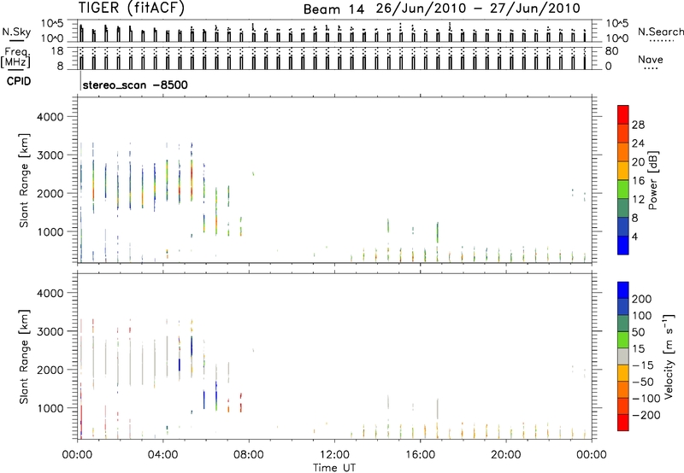Click the '16' power colorbar value

click(x=638, y=181)
